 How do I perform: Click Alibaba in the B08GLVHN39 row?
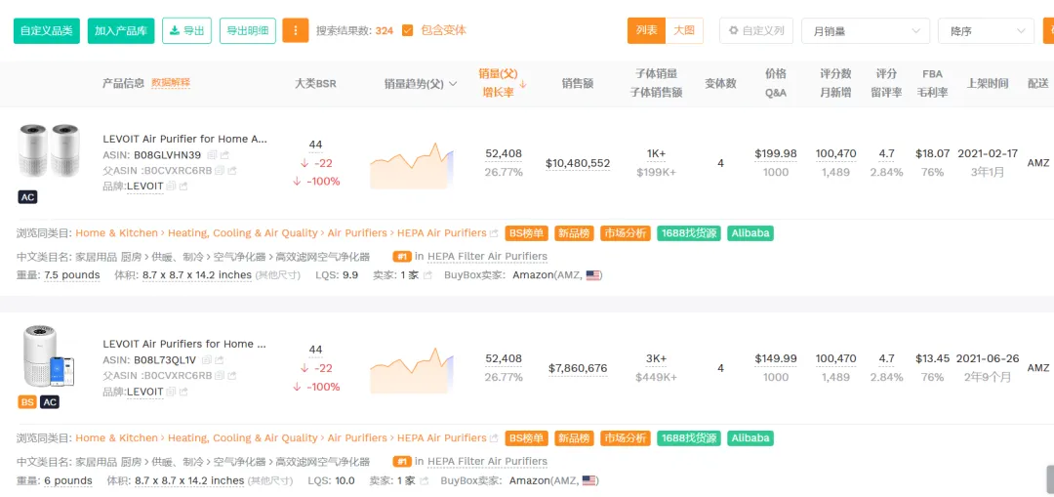click(x=750, y=233)
